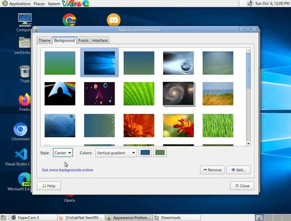Switch to the Theme tab
This screenshot has height=221, width=291.
tap(45, 40)
